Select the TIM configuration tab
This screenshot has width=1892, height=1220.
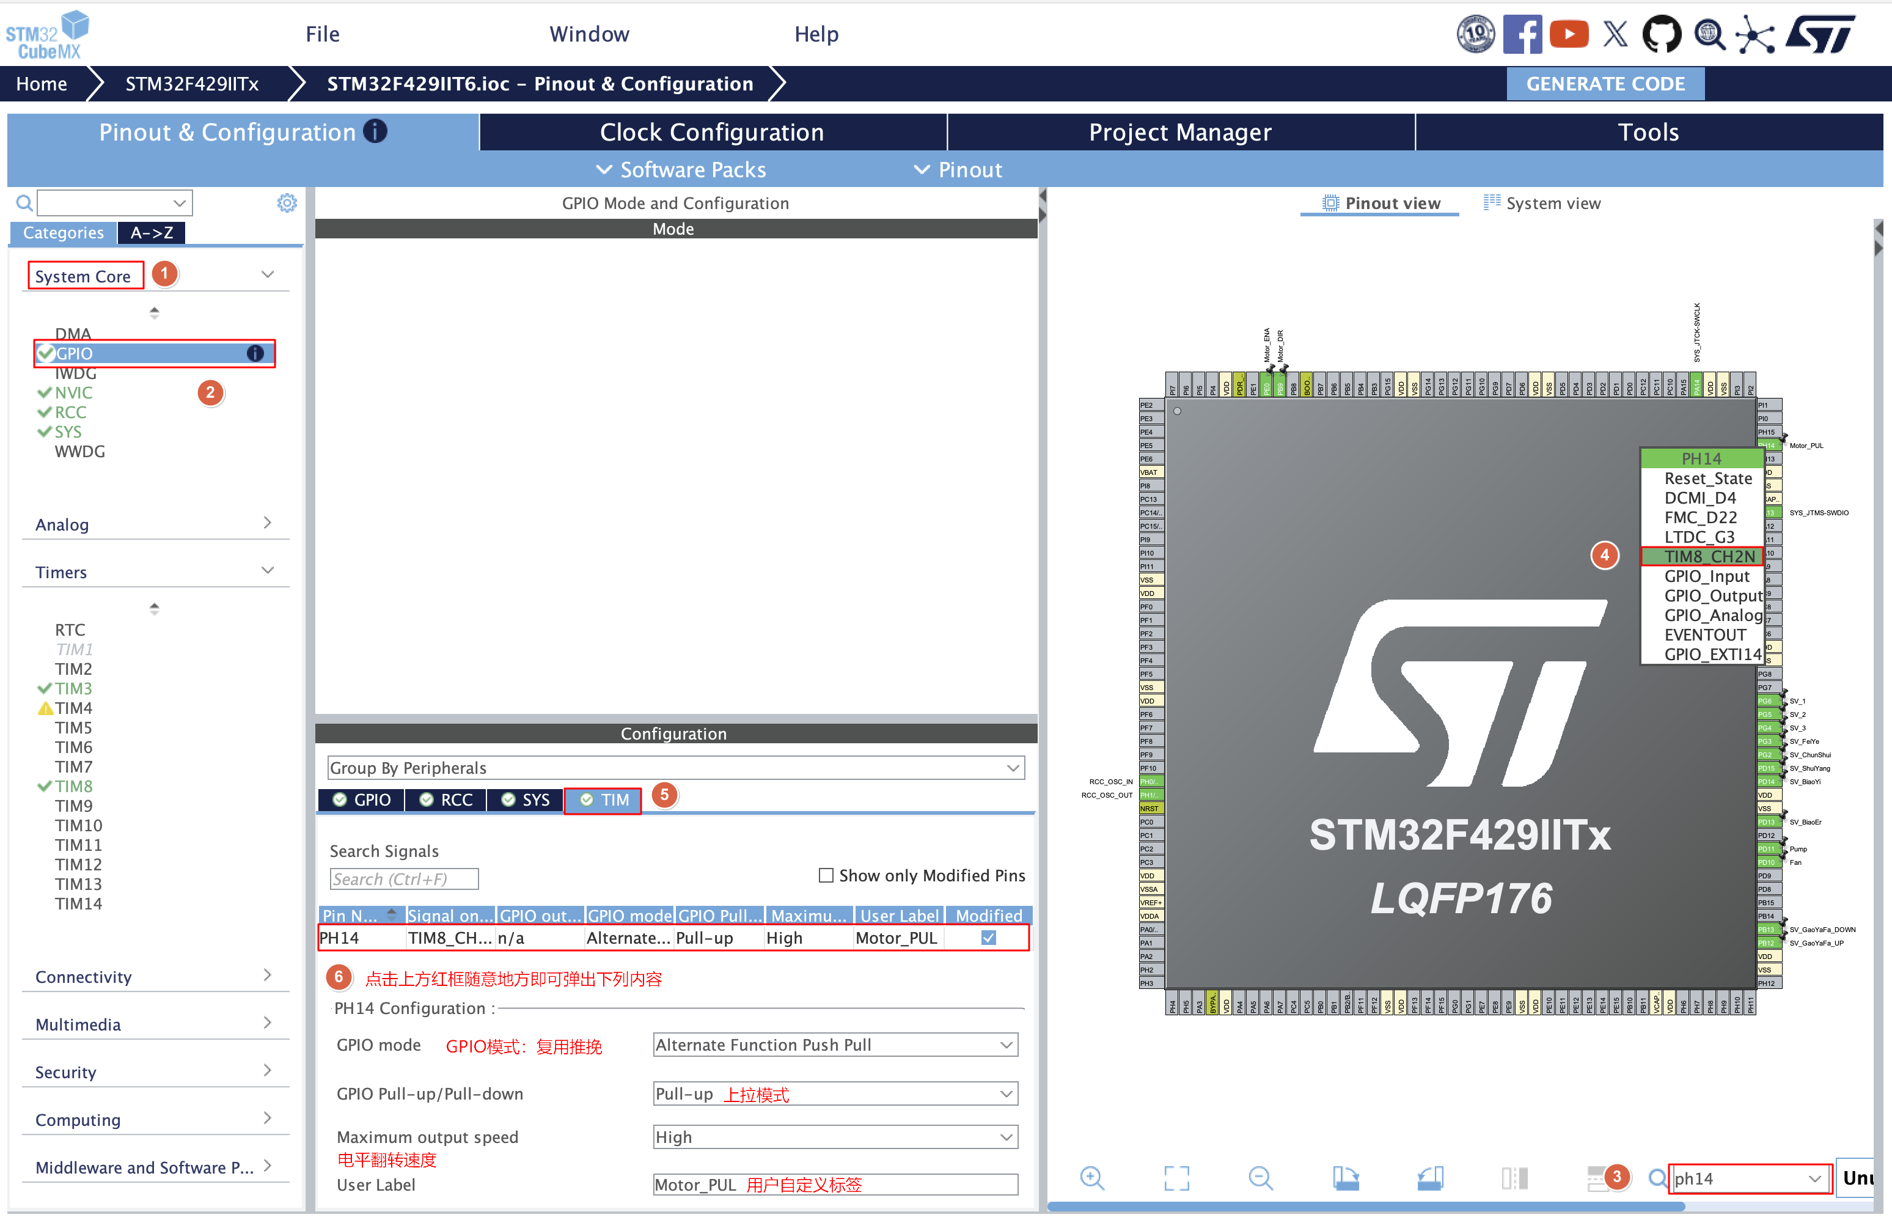[604, 800]
